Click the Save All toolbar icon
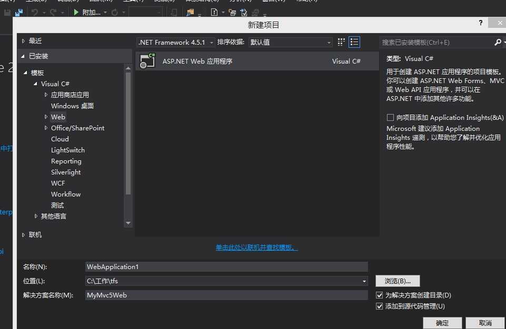This screenshot has width=506, height=329. click(x=19, y=13)
